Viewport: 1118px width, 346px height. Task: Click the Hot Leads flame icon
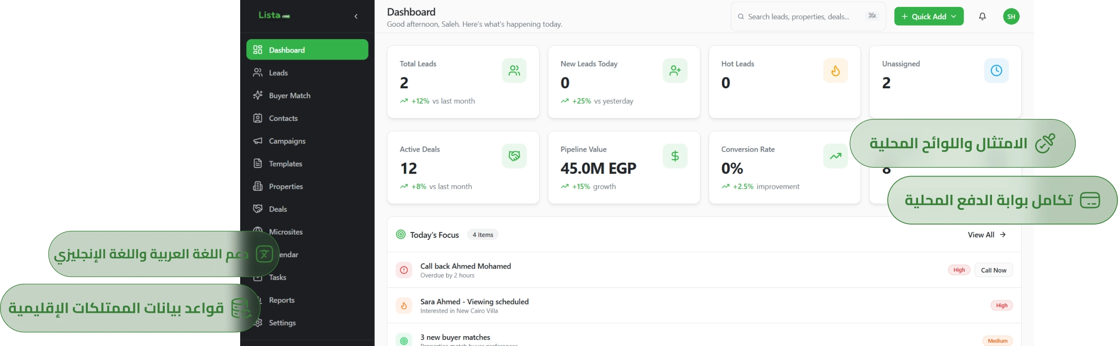coord(836,71)
